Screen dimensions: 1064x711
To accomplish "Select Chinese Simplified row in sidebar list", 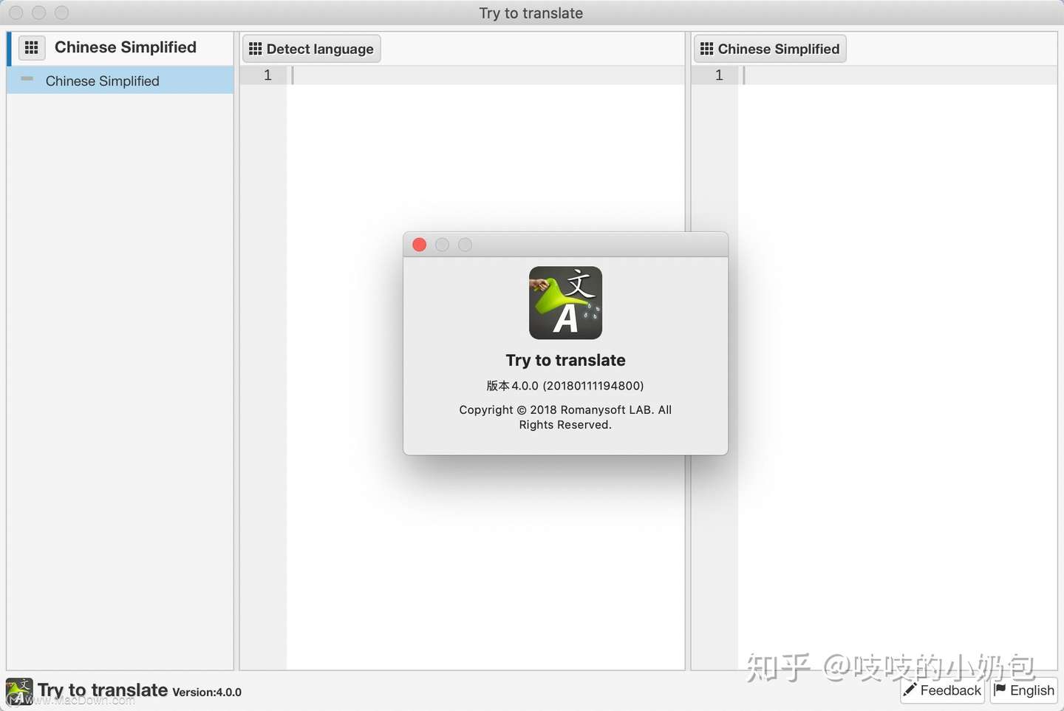I will (x=120, y=81).
